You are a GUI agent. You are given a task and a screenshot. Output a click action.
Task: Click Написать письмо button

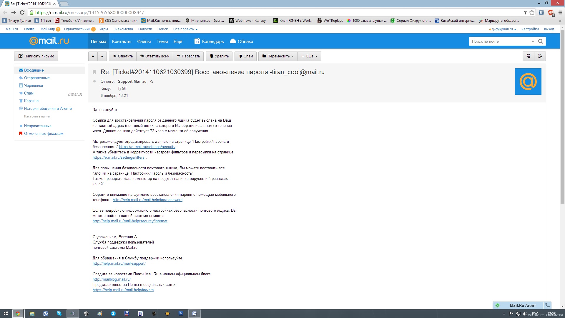point(36,56)
